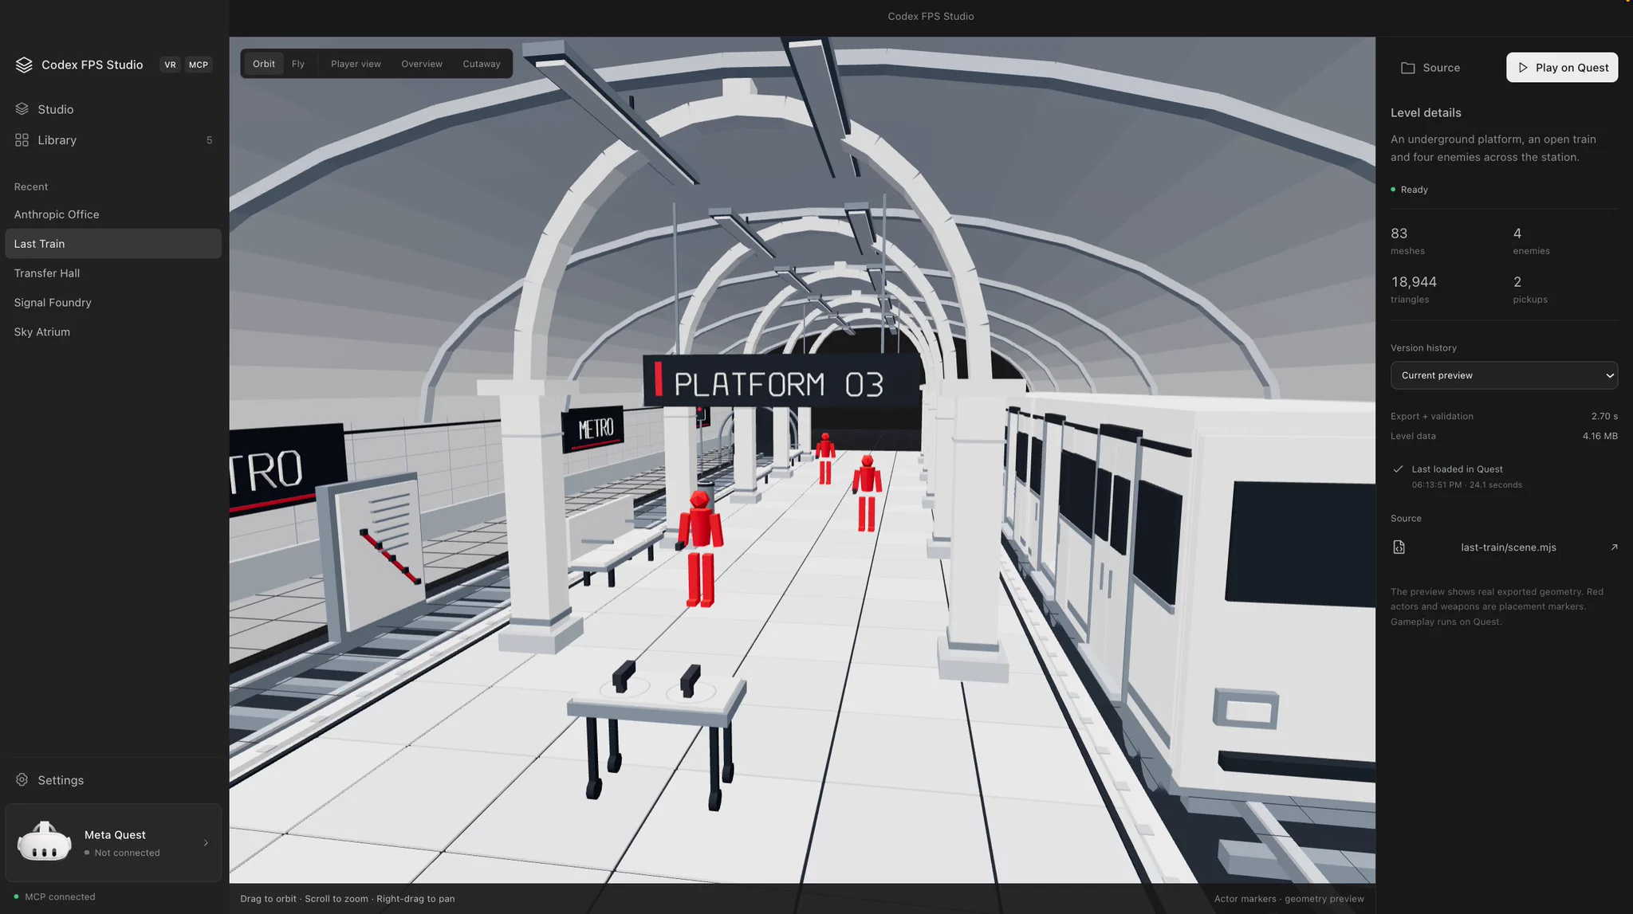Open source file via external arrow icon
The image size is (1633, 914).
1614,547
